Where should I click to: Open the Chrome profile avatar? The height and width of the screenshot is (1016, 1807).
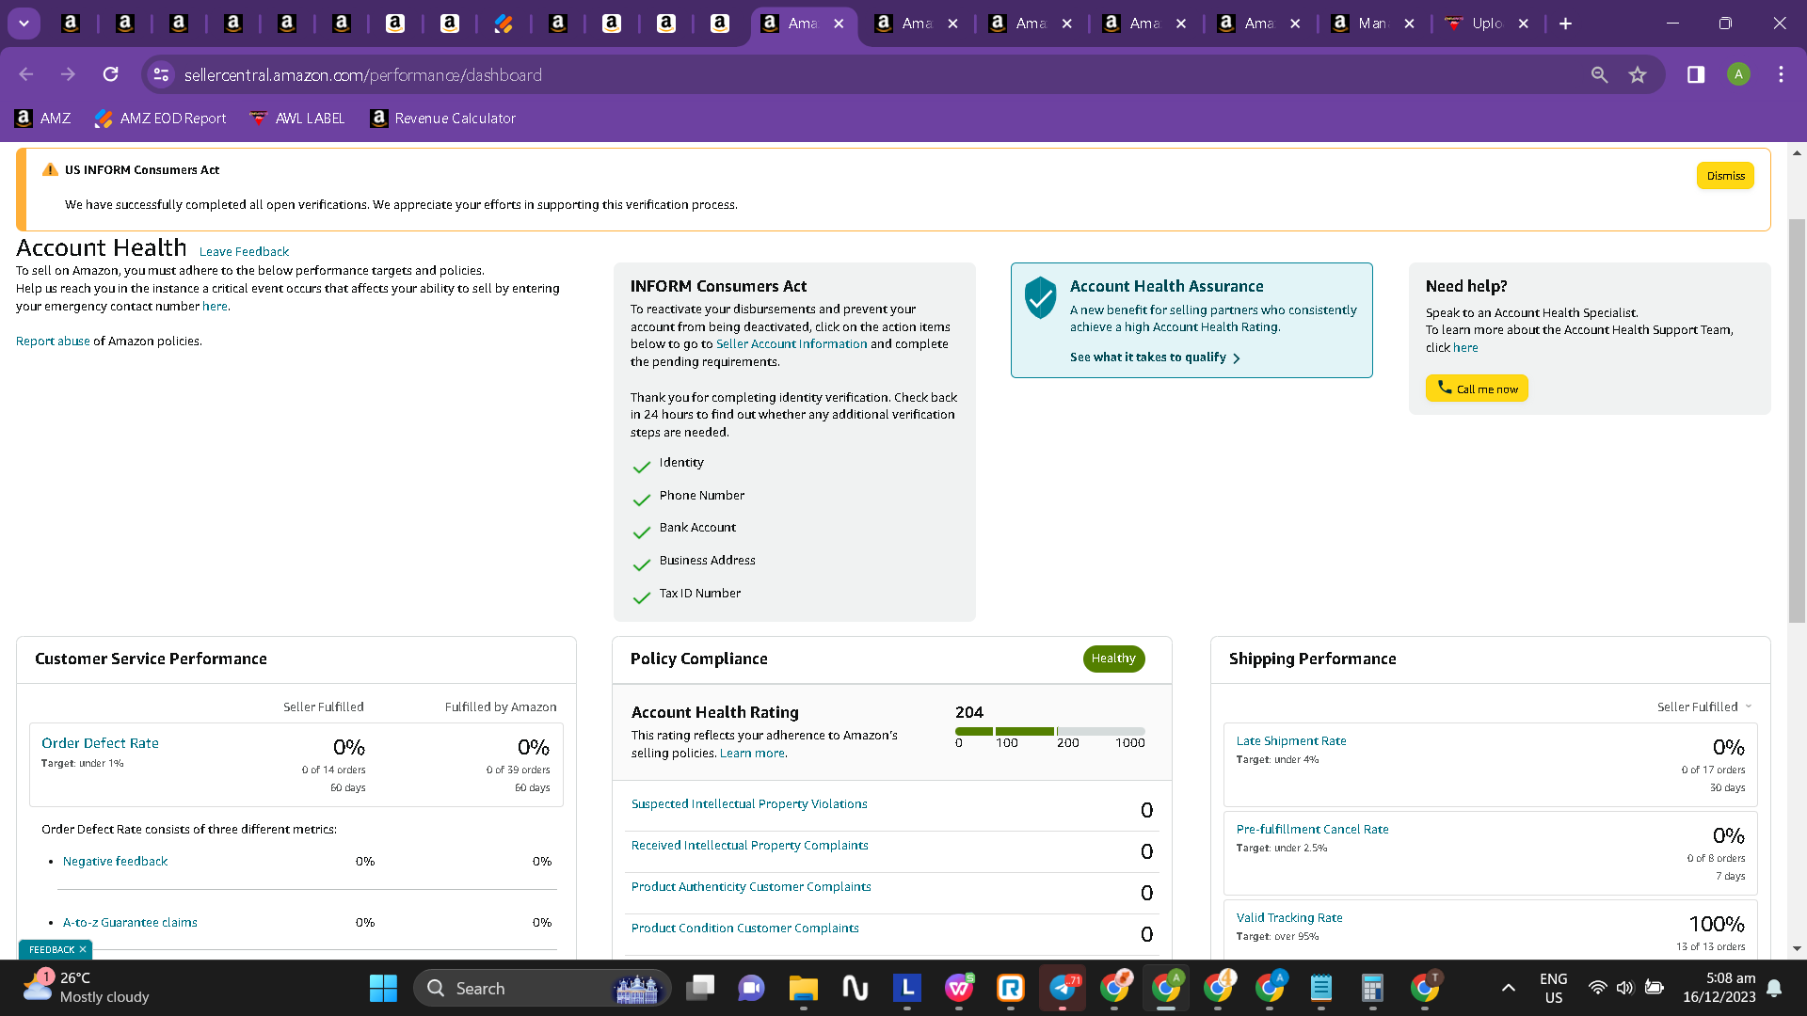[x=1738, y=74]
